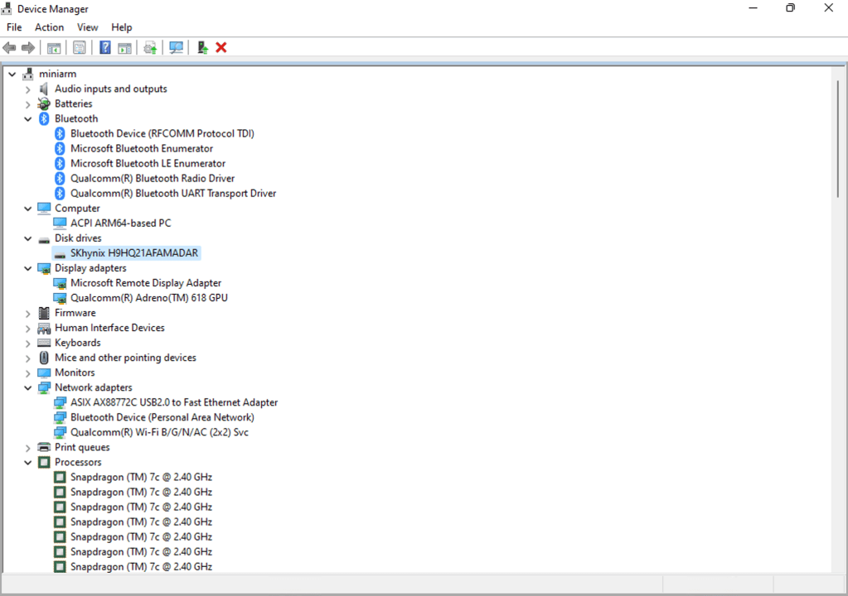Screen dimensions: 848x596
Task: Expand the Firmware node
Action: click(x=28, y=314)
